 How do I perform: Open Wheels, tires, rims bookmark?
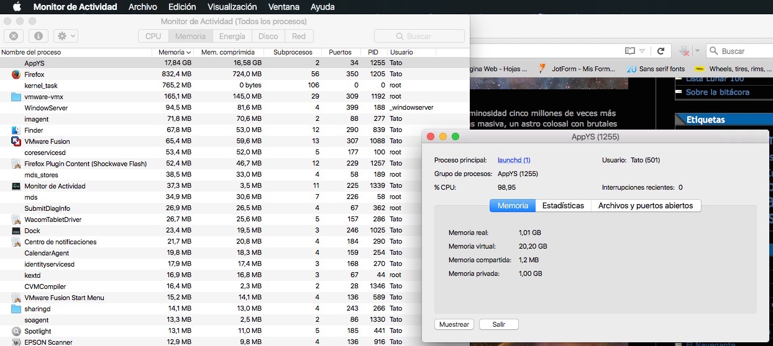[733, 69]
